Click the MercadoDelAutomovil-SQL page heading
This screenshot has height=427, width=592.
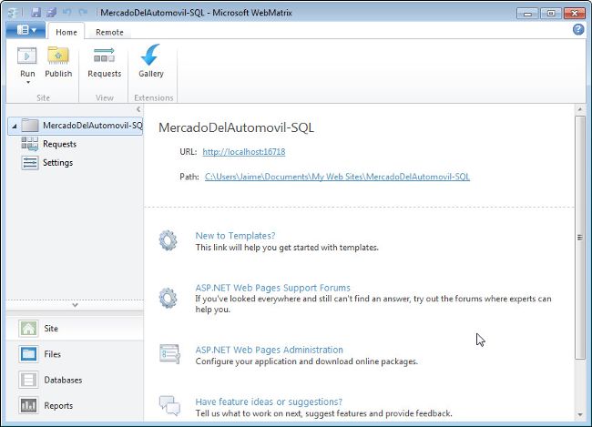pos(237,127)
